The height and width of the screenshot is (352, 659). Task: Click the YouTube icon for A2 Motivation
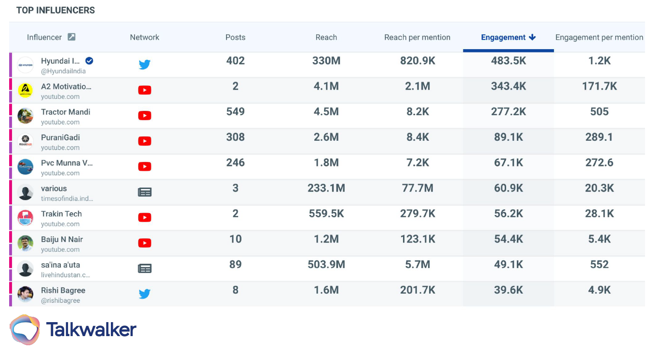(145, 90)
